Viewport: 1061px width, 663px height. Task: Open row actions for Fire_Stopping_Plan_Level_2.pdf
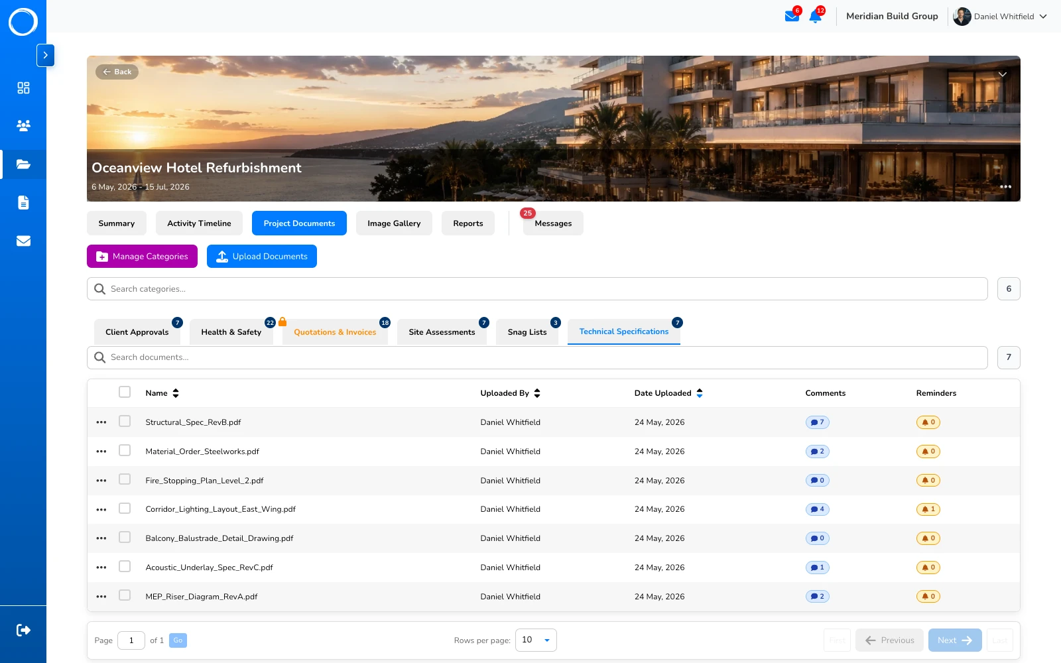click(x=101, y=481)
